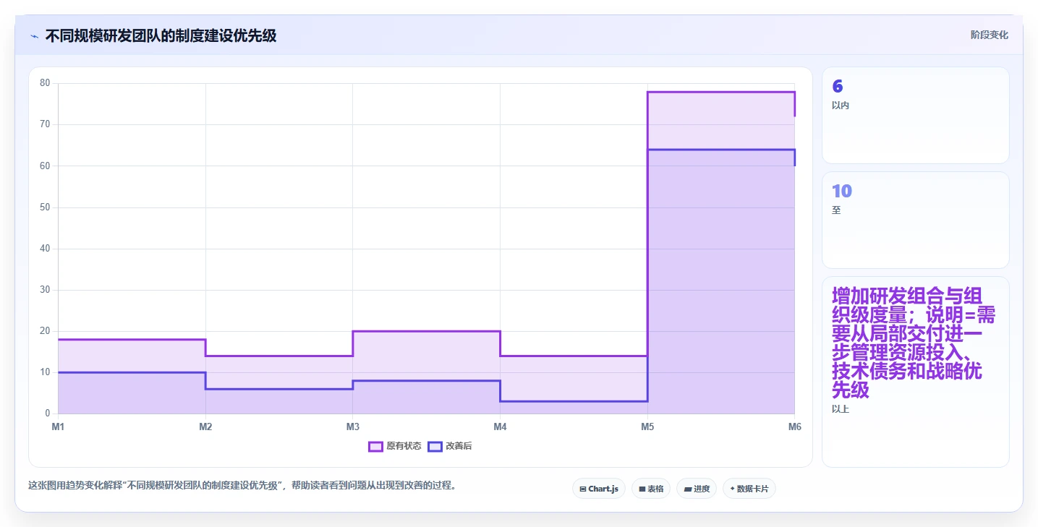This screenshot has height=527, width=1038.
Task: Click the M5 axis label
Action: (x=647, y=427)
